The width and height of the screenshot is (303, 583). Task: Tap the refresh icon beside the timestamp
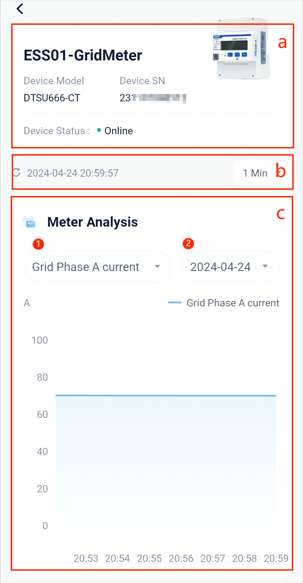(17, 172)
